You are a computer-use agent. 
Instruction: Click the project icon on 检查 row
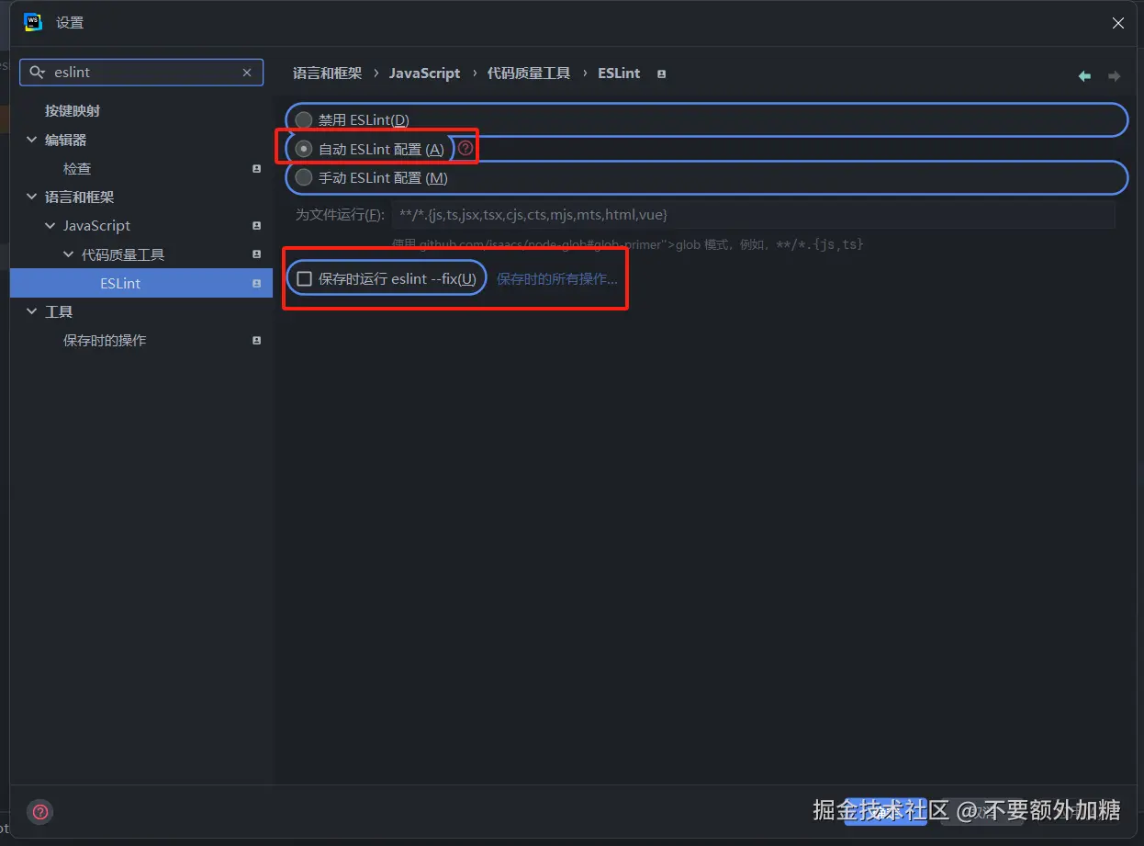click(257, 169)
